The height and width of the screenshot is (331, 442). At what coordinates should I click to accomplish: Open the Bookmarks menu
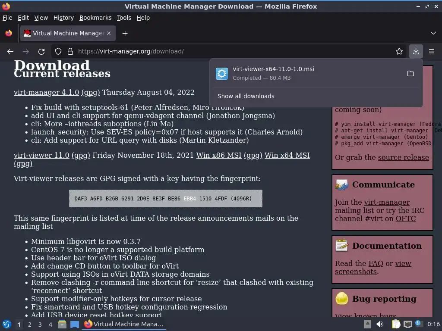point(95,18)
